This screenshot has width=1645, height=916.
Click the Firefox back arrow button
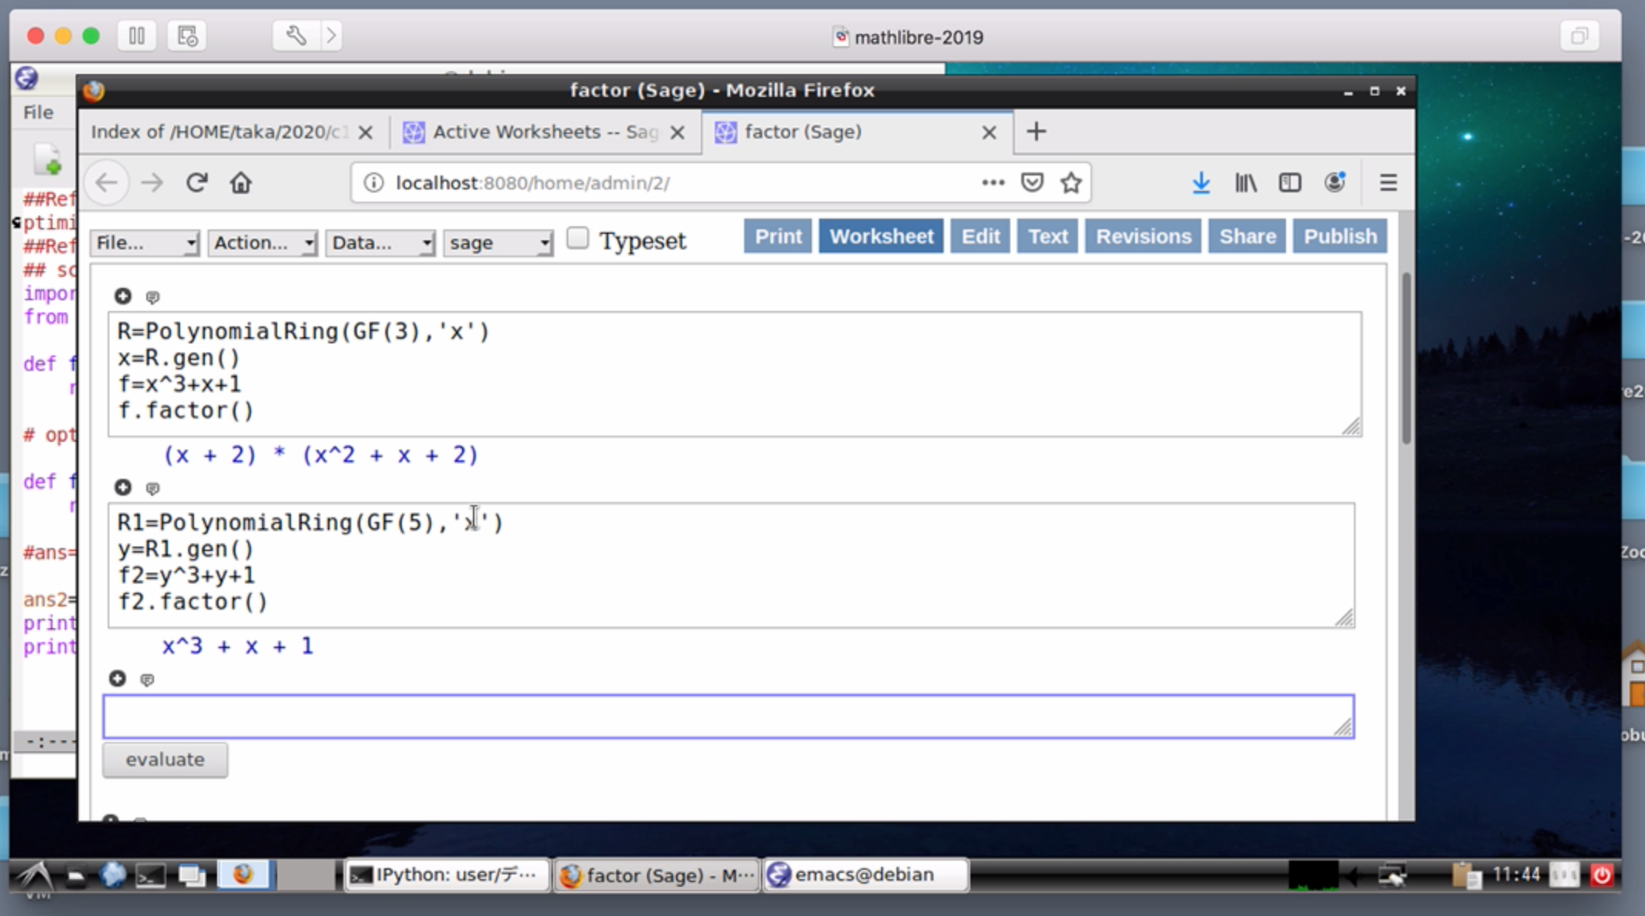[x=106, y=183]
